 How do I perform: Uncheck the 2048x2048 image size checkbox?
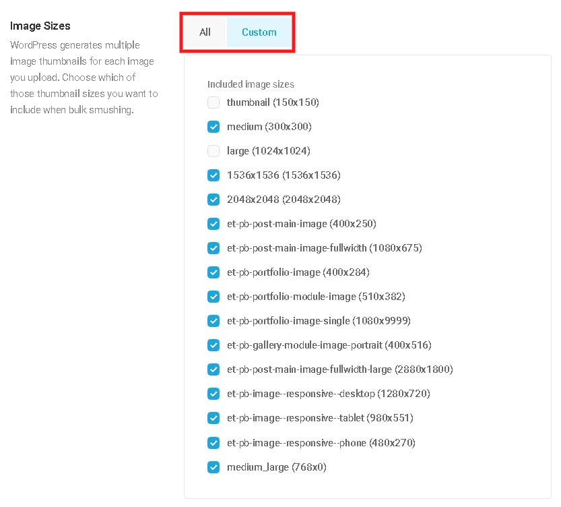[x=213, y=200]
